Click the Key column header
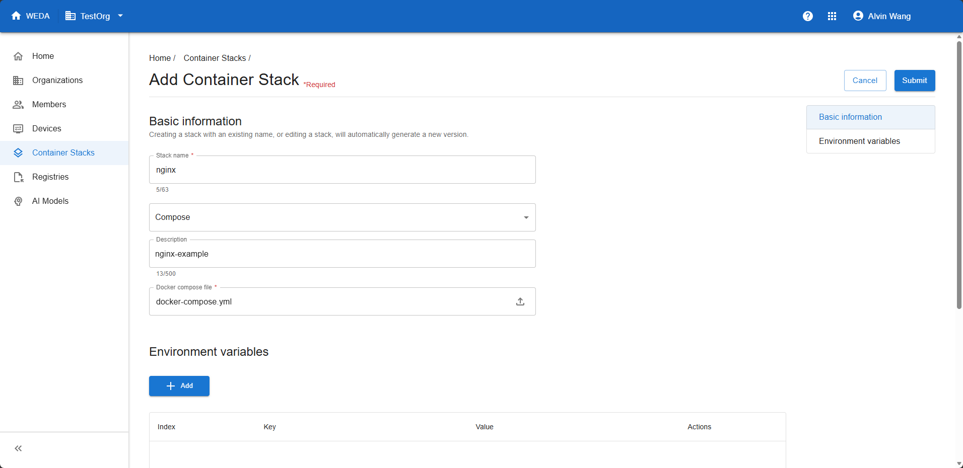 pos(269,427)
